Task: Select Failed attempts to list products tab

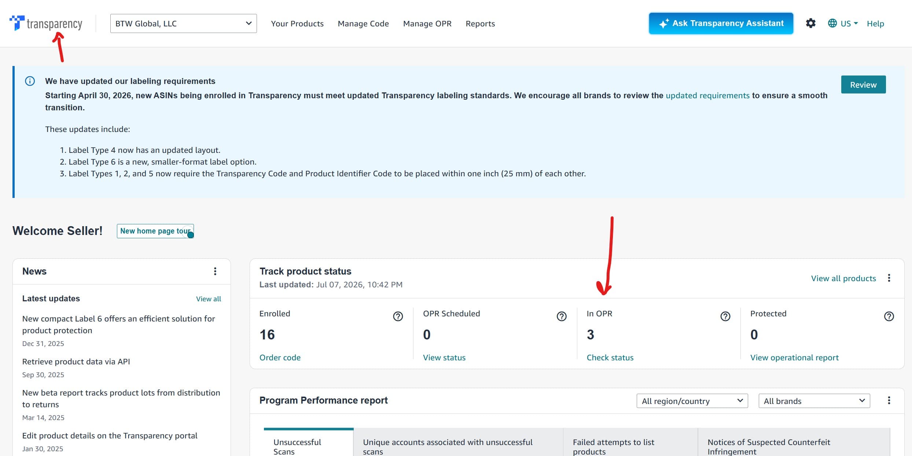Action: 630,443
